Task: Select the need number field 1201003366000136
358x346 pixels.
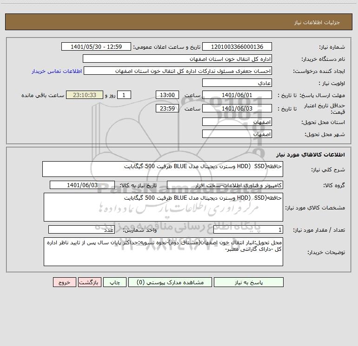Action: [x=237, y=46]
